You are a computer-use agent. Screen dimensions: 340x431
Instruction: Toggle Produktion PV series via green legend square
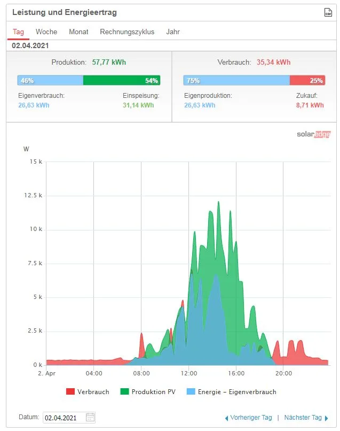pyautogui.click(x=124, y=391)
